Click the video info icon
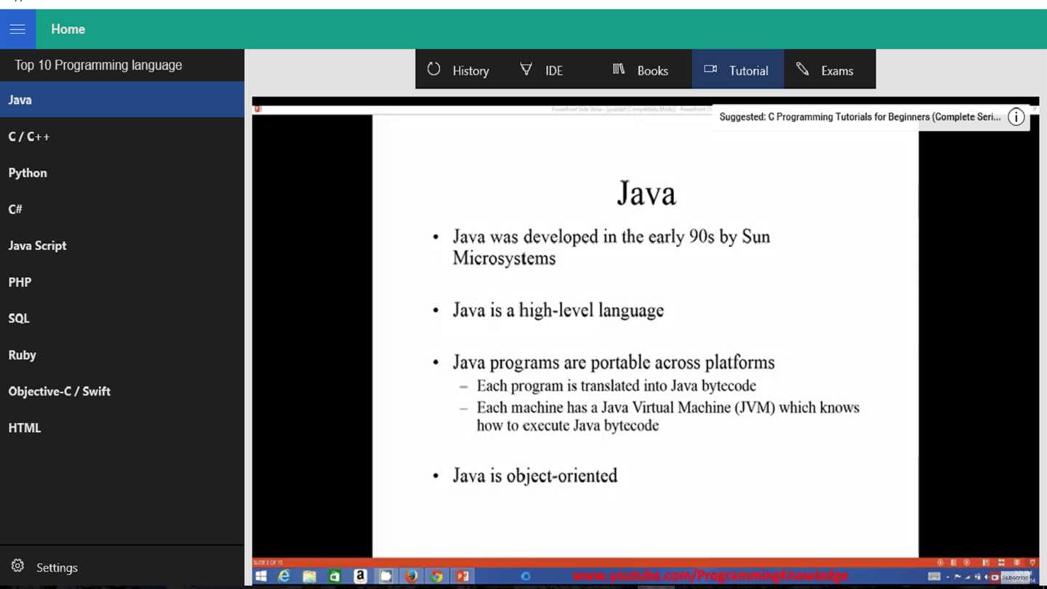 [x=1016, y=117]
